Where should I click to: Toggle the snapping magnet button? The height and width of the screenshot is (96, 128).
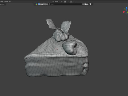[65, 2]
